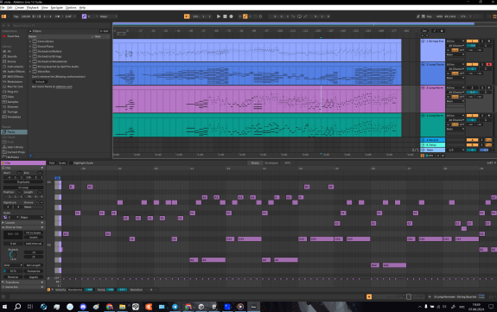Click the Set locator button
This screenshot has width=497, height=312.
pyautogui.click(x=424, y=31)
